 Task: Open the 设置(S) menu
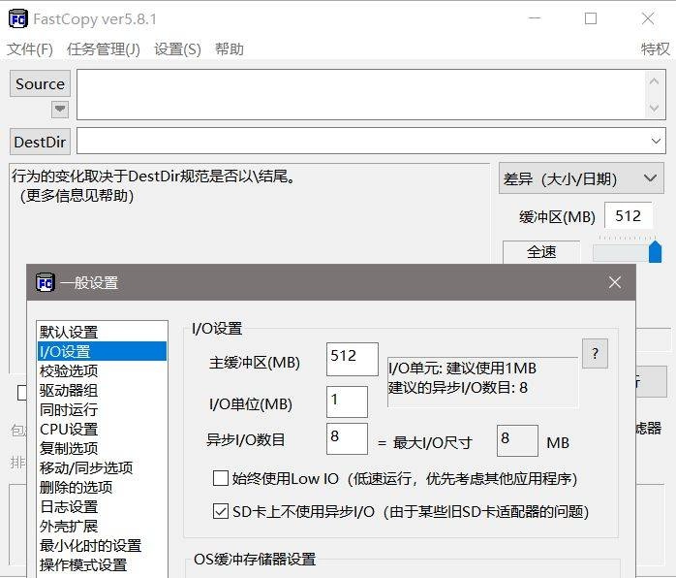(177, 49)
